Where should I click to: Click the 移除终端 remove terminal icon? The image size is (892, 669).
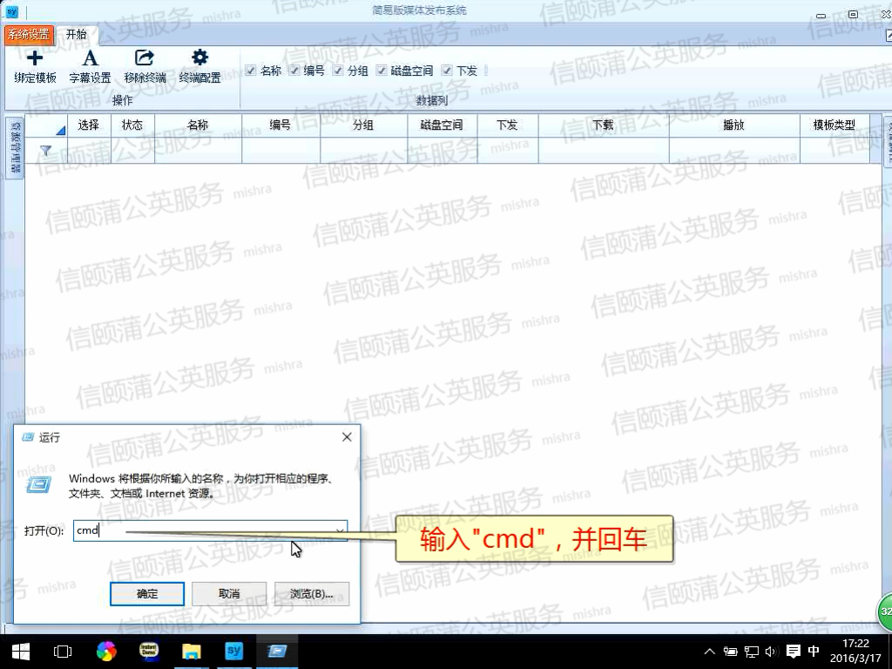tap(145, 59)
